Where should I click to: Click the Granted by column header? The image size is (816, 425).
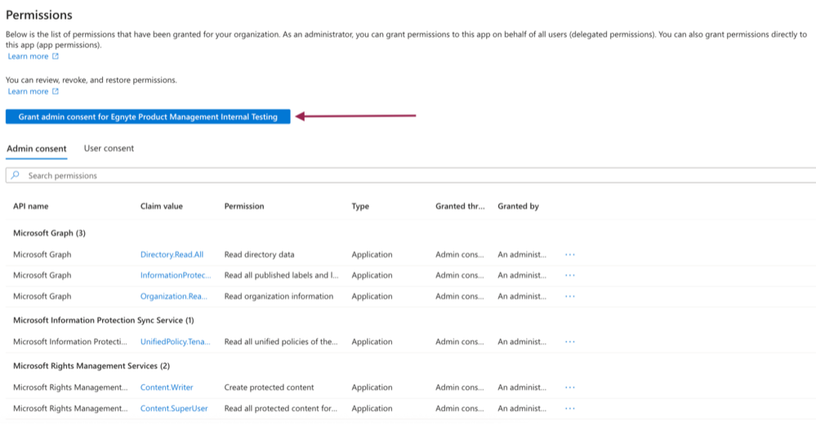(519, 206)
